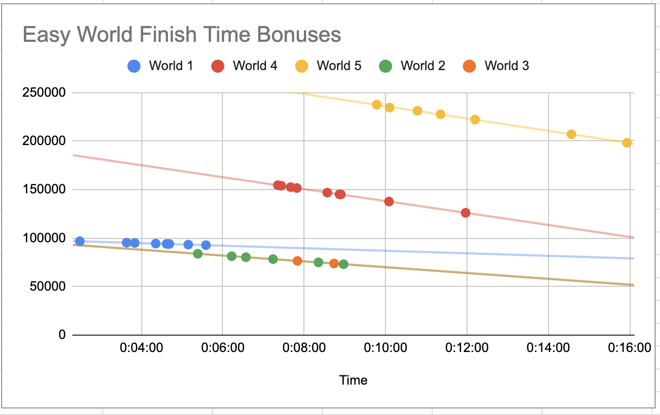Image resolution: width=660 pixels, height=415 pixels.
Task: Select the "World 1" legend label
Action: click(x=171, y=66)
